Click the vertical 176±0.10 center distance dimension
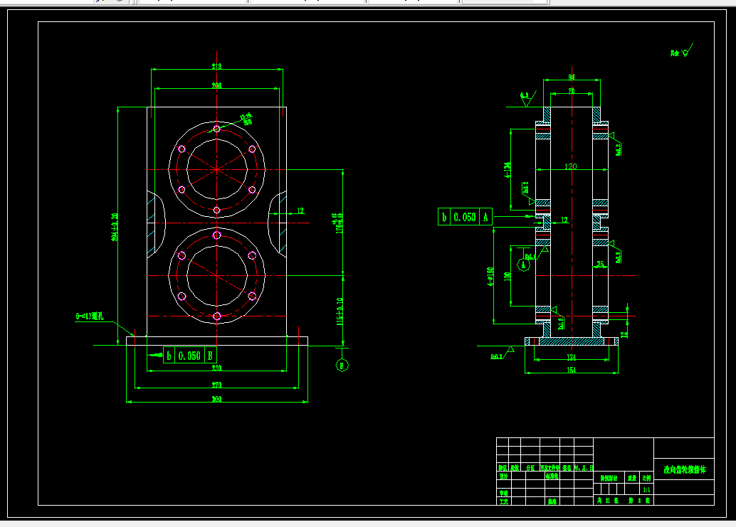The width and height of the screenshot is (736, 527). pyautogui.click(x=338, y=223)
